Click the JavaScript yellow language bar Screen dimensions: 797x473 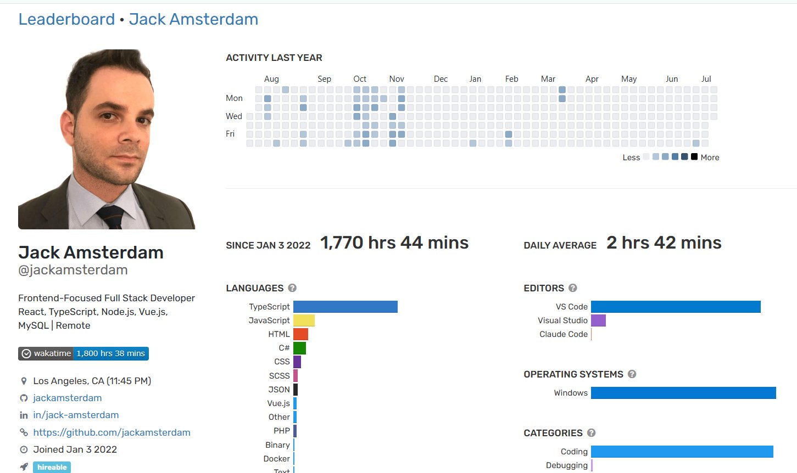304,320
